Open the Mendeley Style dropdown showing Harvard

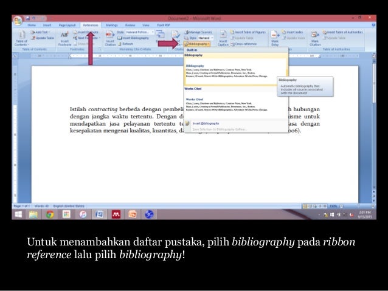tap(140, 32)
